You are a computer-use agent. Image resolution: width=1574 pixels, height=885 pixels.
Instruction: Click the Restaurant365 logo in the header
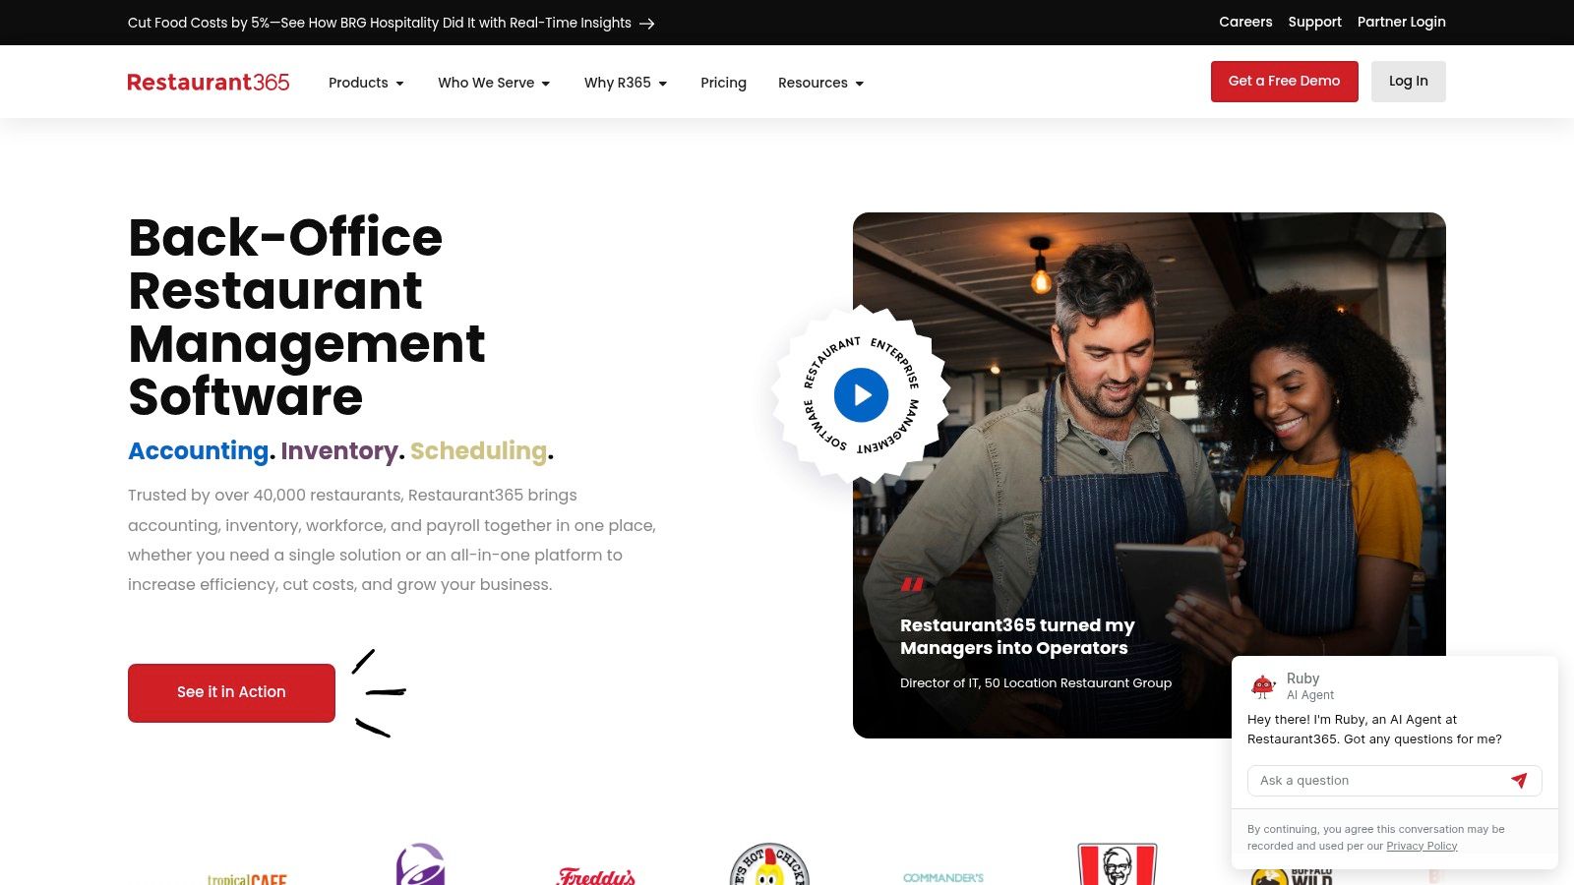(x=208, y=82)
